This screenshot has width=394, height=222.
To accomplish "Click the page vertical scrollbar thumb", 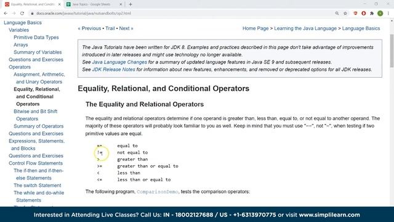I will click(x=392, y=51).
